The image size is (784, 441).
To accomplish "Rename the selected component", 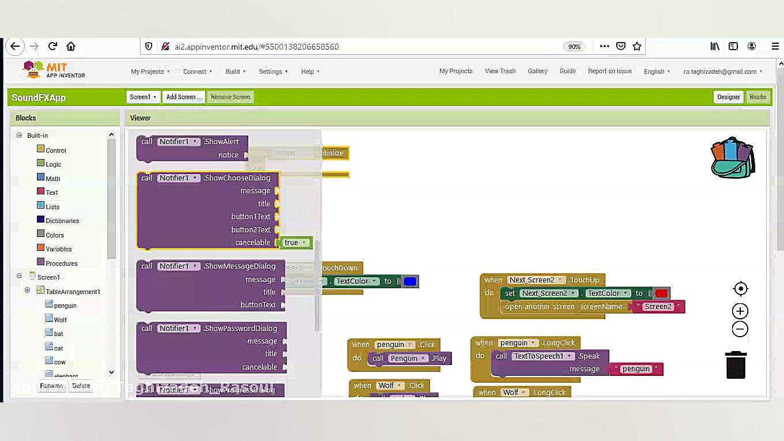I will click(51, 386).
